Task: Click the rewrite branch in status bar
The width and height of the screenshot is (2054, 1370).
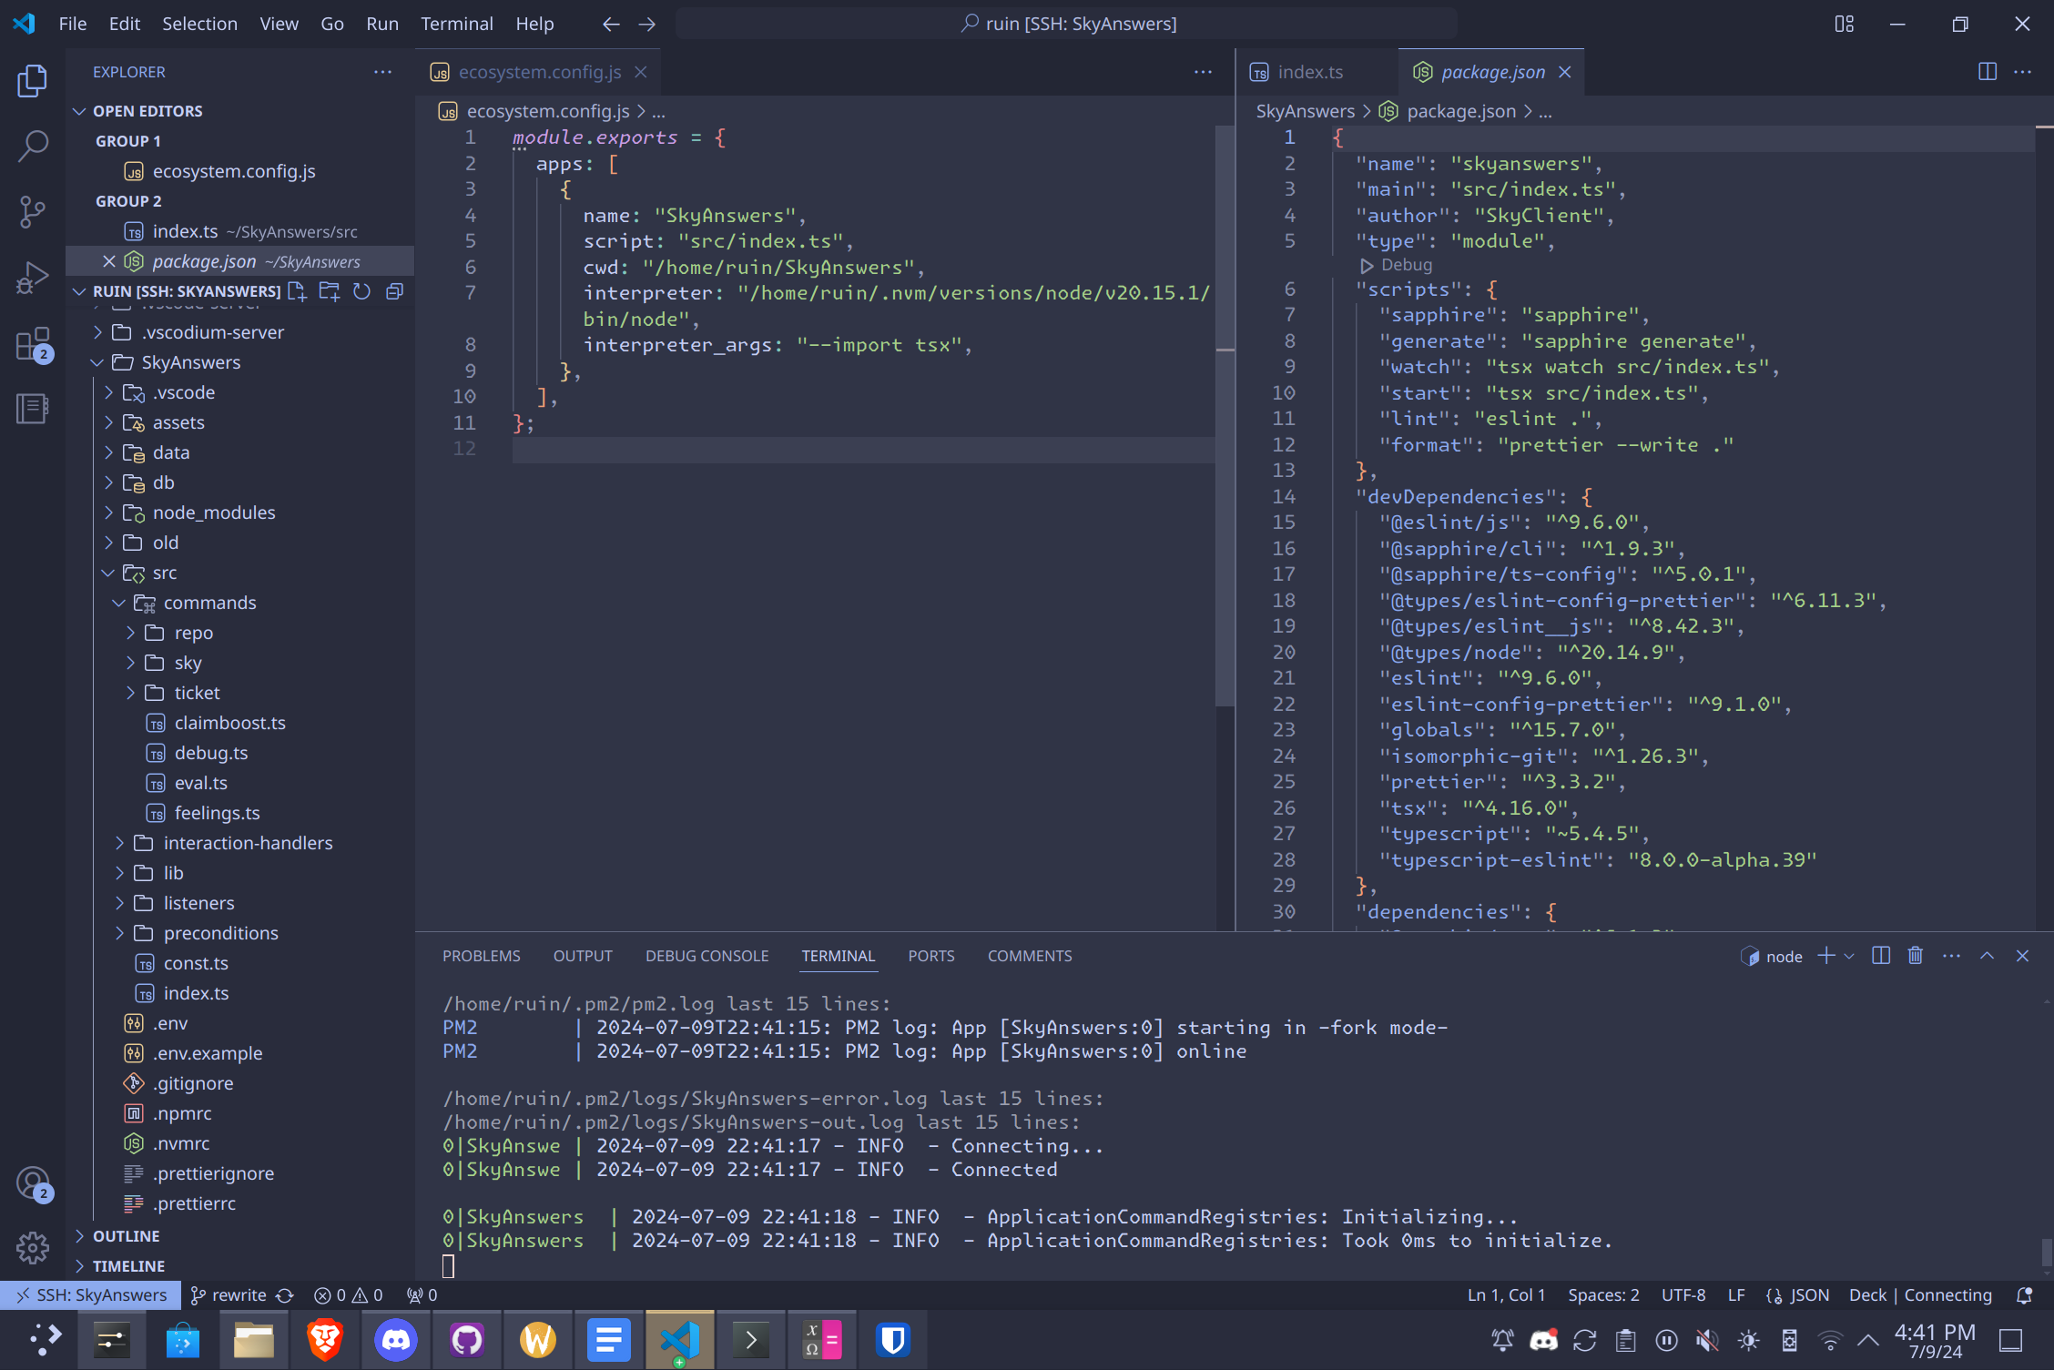Action: 229,1294
